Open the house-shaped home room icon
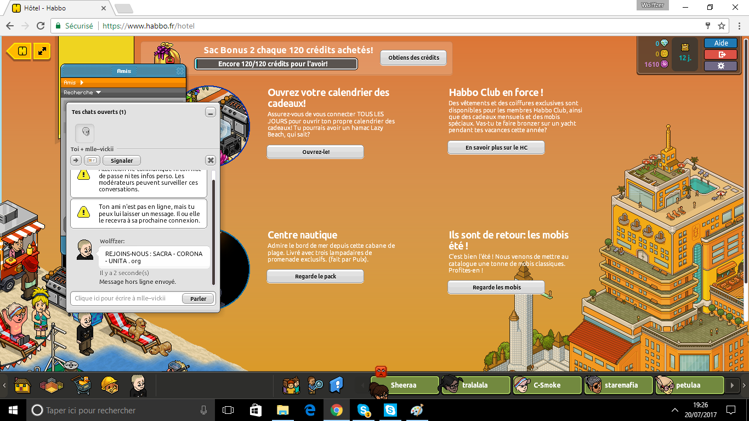This screenshot has height=421, width=749. [22, 385]
